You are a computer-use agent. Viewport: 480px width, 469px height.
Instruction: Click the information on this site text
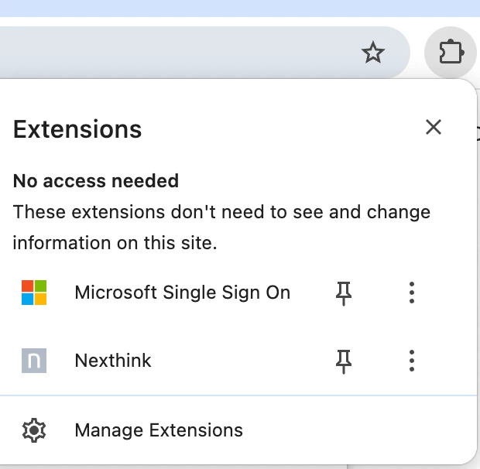tap(115, 243)
